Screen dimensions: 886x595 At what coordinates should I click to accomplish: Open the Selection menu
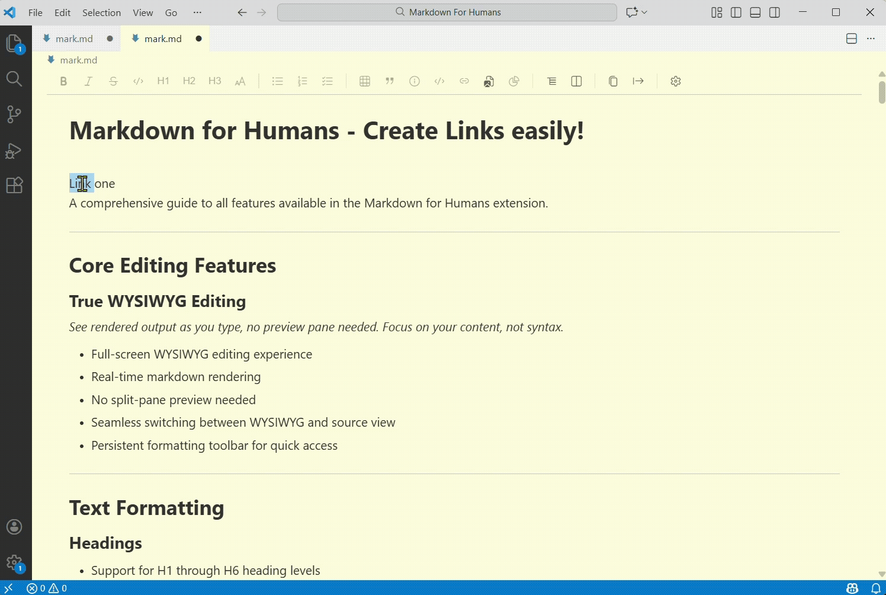click(x=101, y=12)
